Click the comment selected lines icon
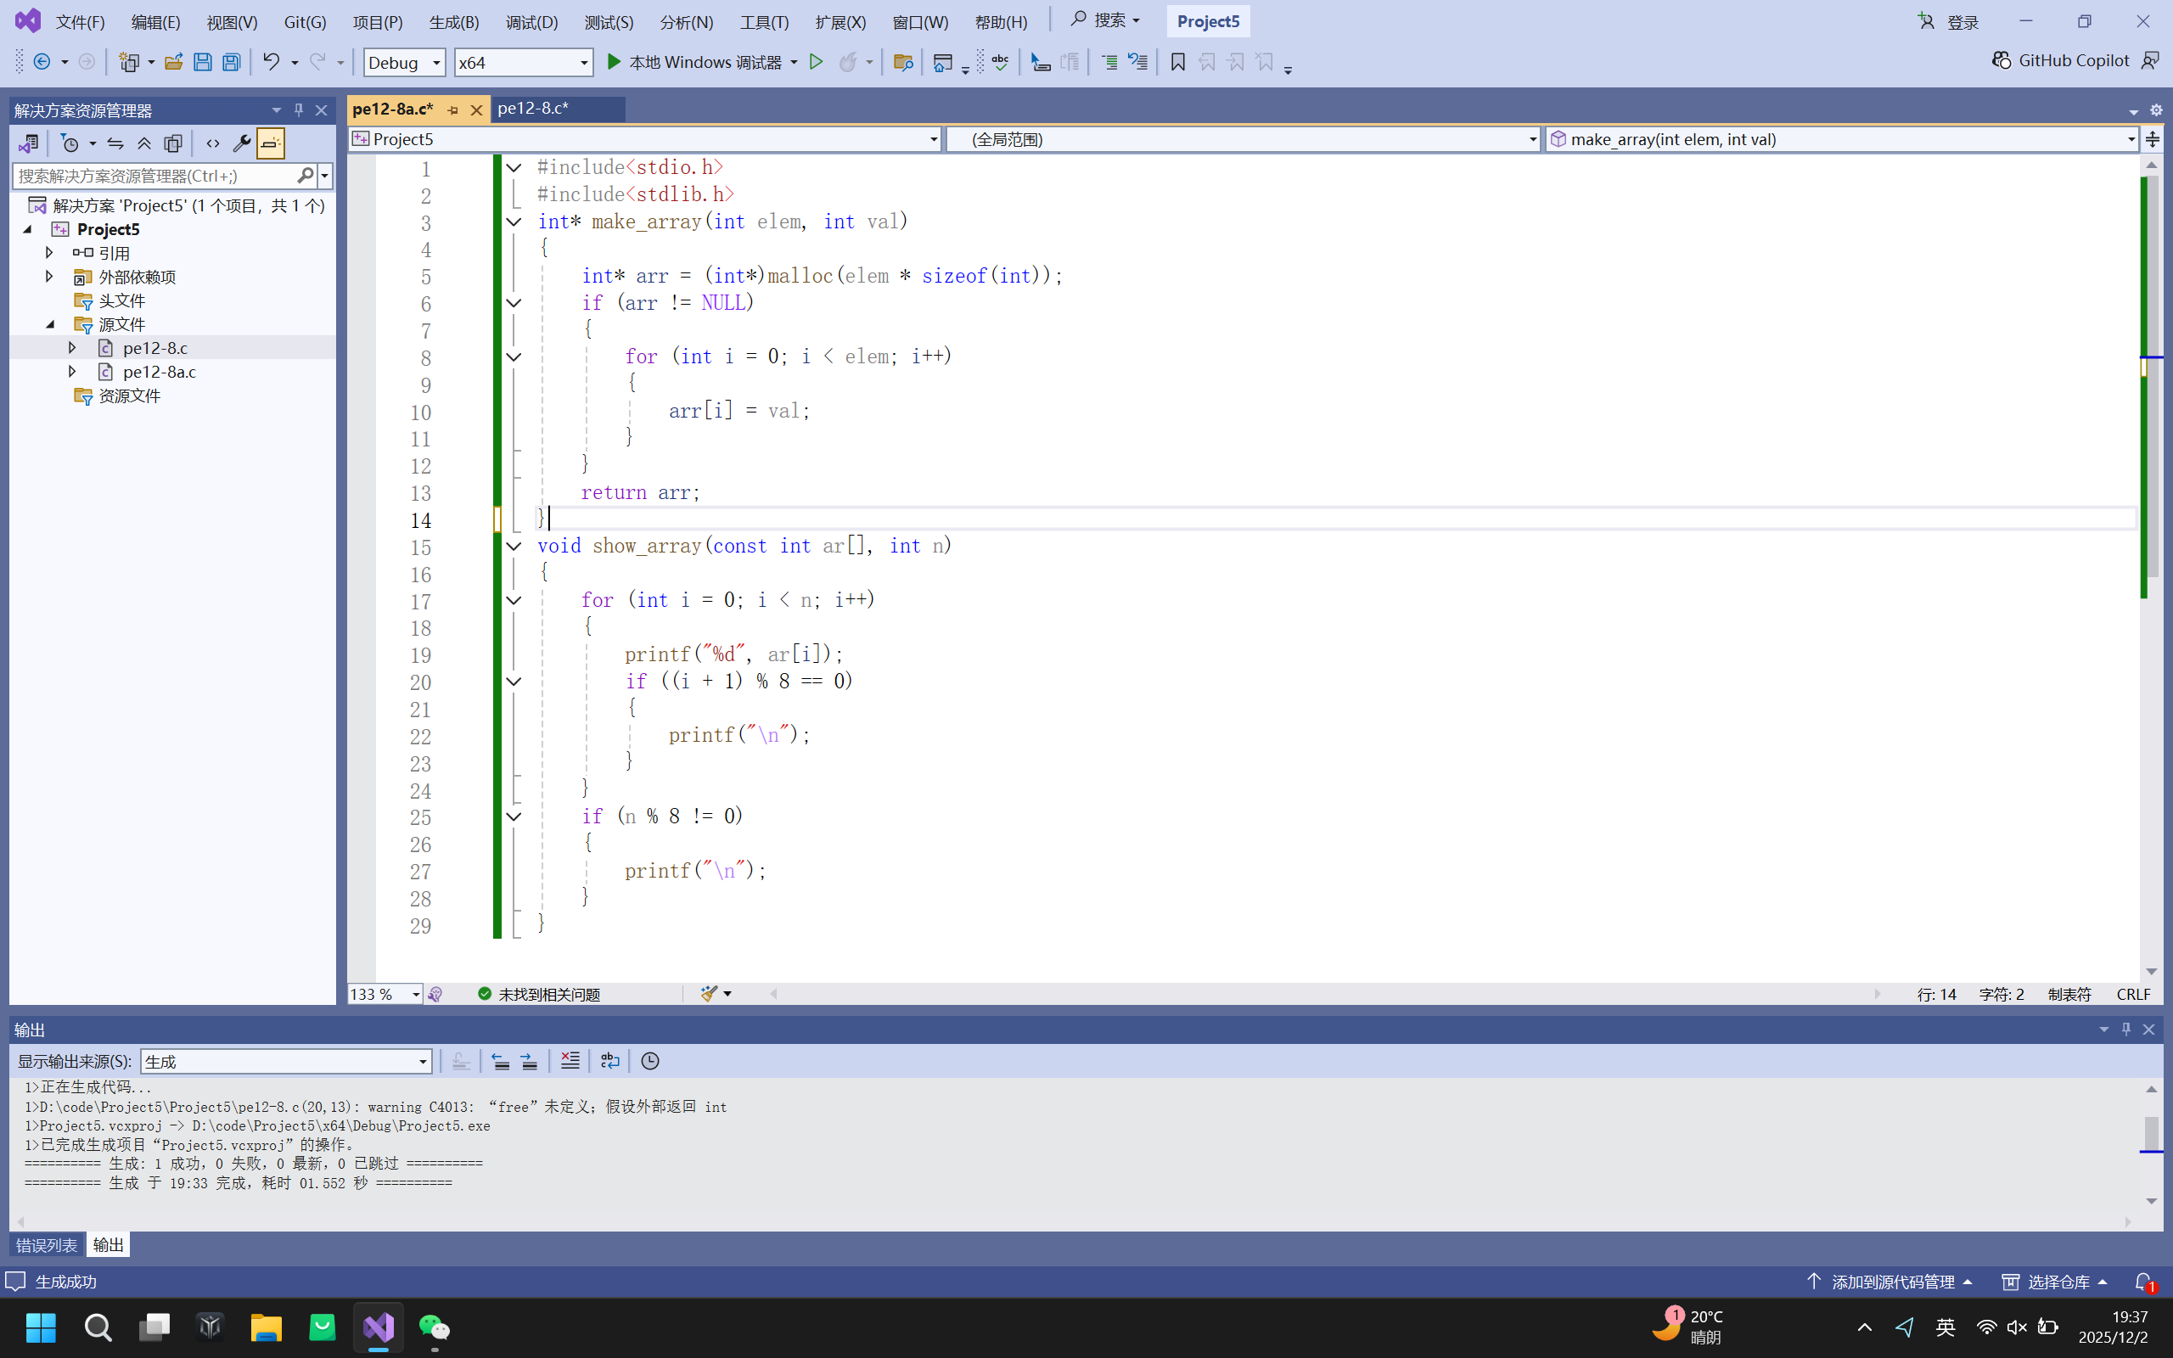 click(x=1109, y=62)
